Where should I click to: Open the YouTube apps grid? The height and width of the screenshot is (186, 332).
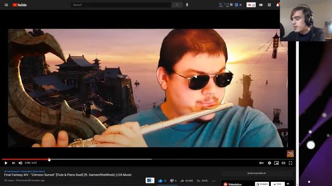click(269, 5)
